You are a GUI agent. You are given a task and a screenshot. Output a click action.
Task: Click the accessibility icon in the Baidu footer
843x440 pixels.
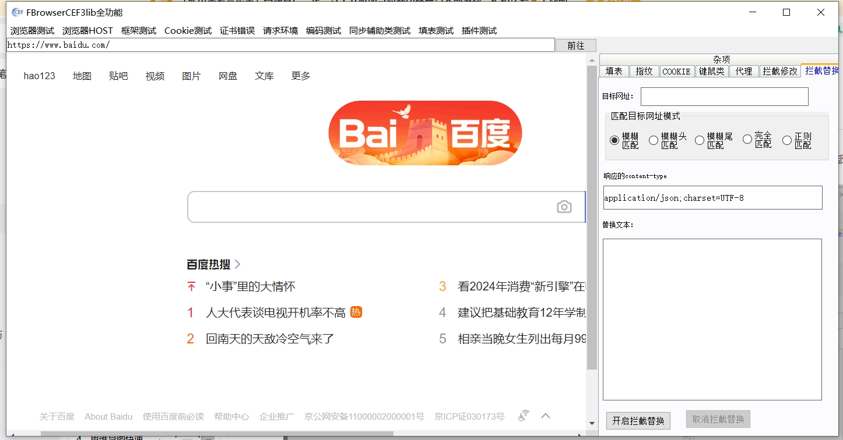tap(524, 416)
